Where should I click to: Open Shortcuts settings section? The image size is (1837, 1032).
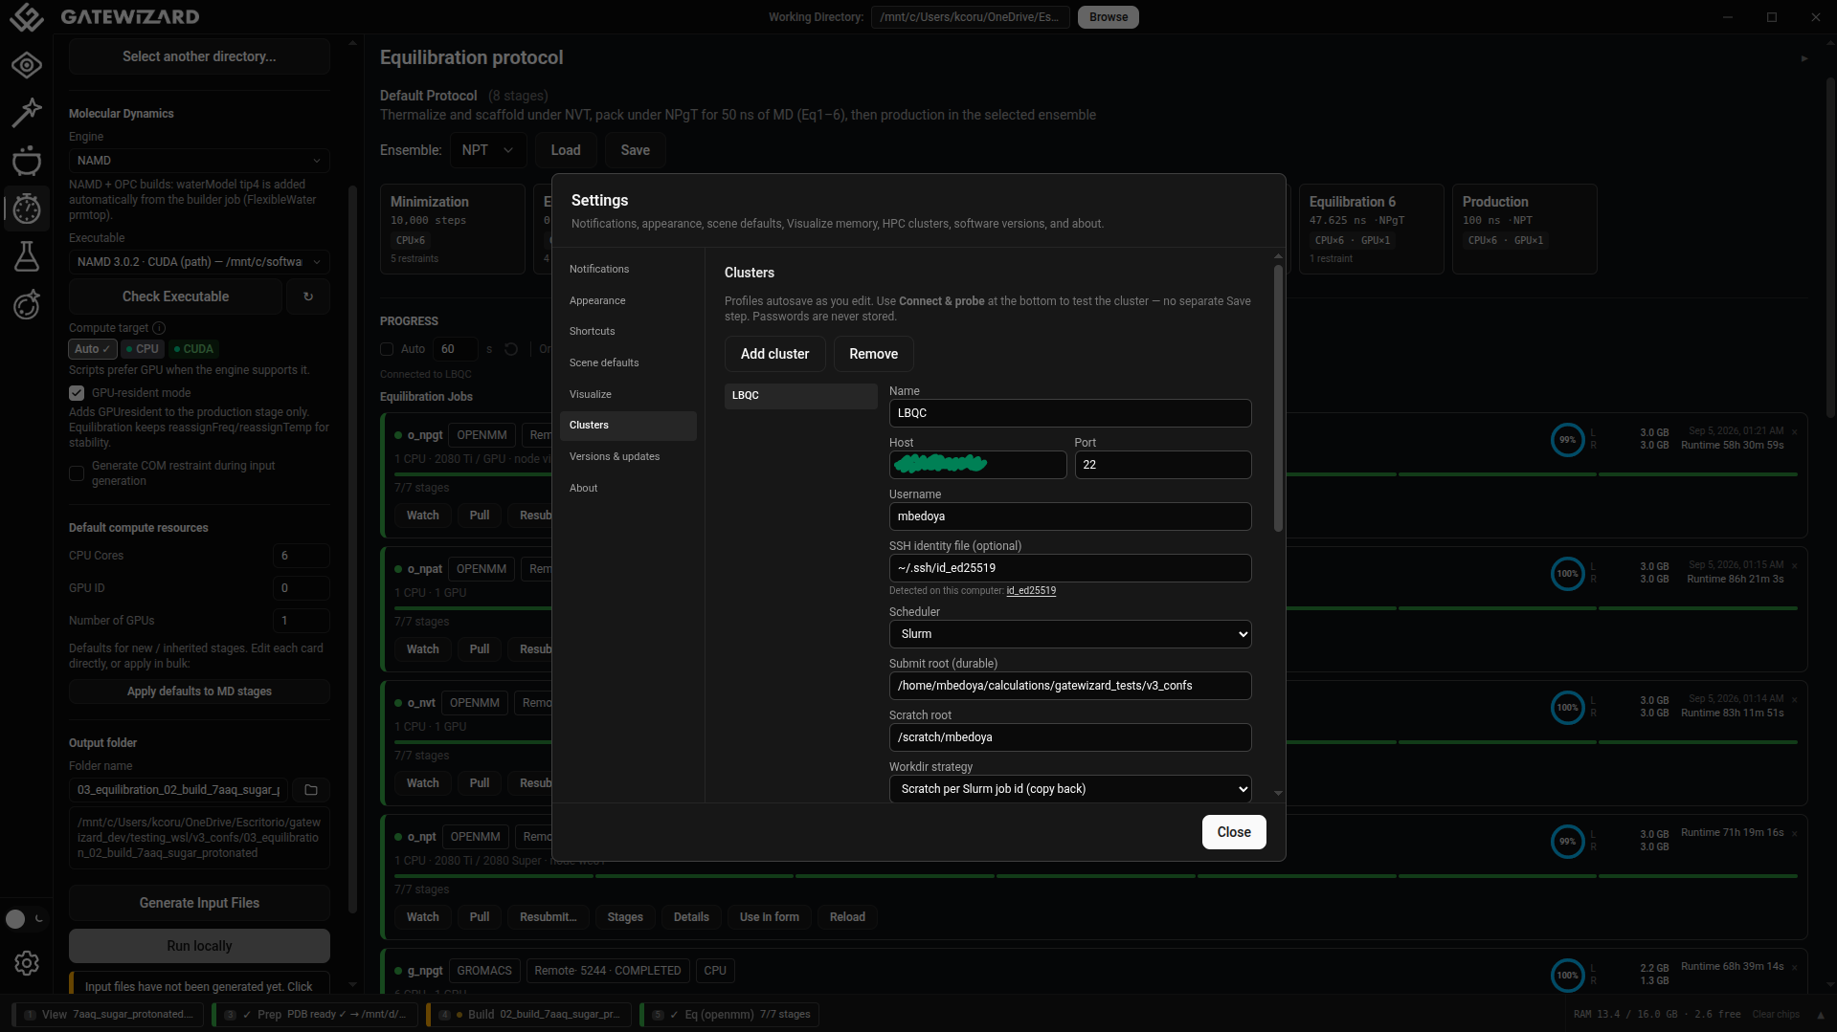(628, 331)
